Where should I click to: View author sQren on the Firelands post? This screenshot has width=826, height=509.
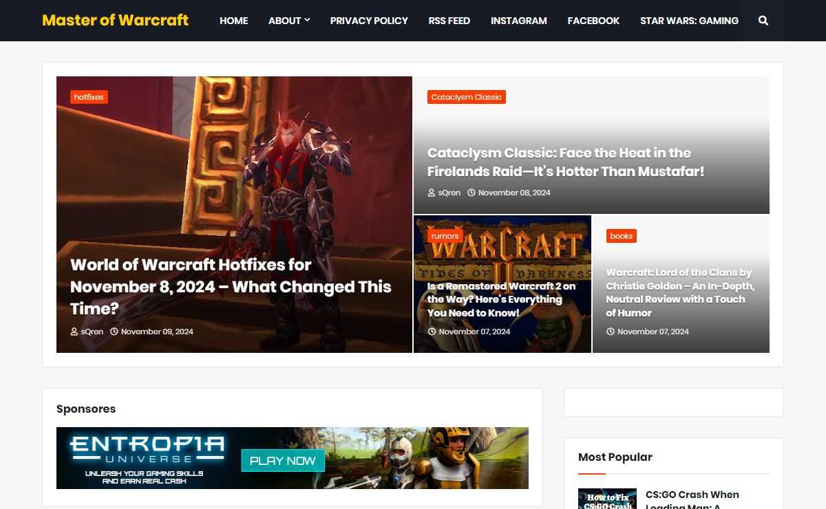(449, 193)
